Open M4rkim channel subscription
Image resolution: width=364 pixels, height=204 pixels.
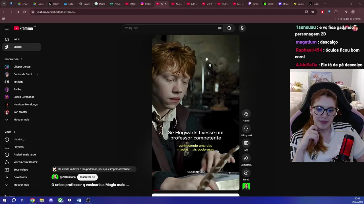click(22, 82)
